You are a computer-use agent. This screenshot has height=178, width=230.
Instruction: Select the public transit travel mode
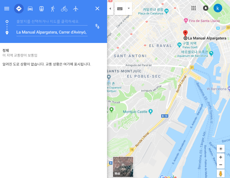click(42, 9)
